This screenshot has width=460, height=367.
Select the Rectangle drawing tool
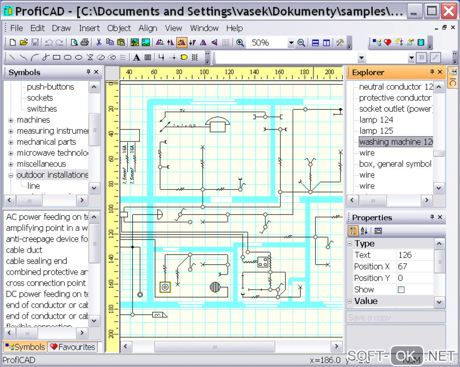(57, 58)
